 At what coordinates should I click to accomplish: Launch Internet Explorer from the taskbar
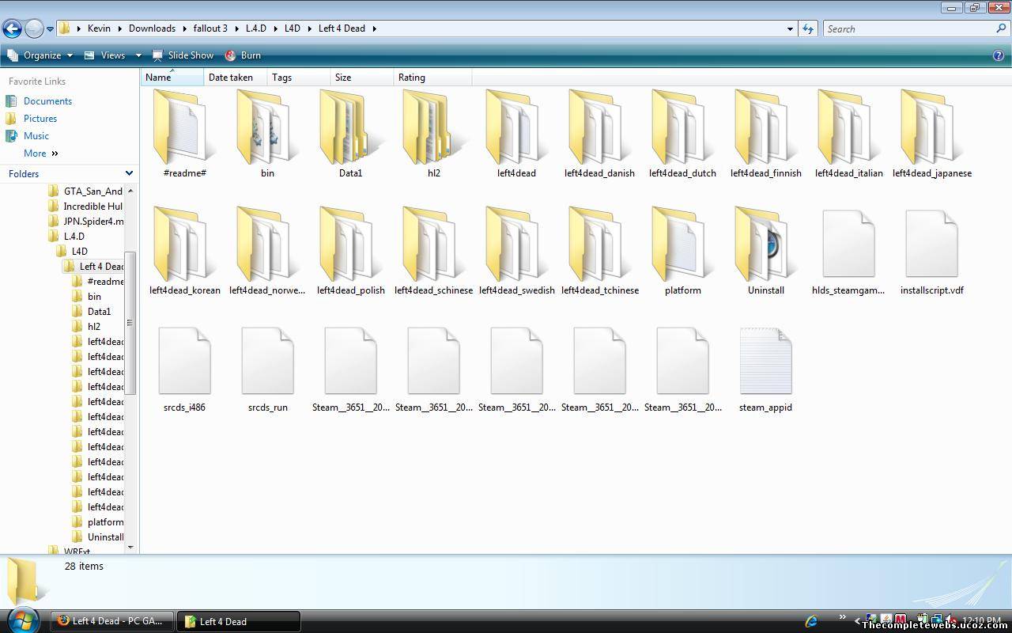[x=811, y=621]
